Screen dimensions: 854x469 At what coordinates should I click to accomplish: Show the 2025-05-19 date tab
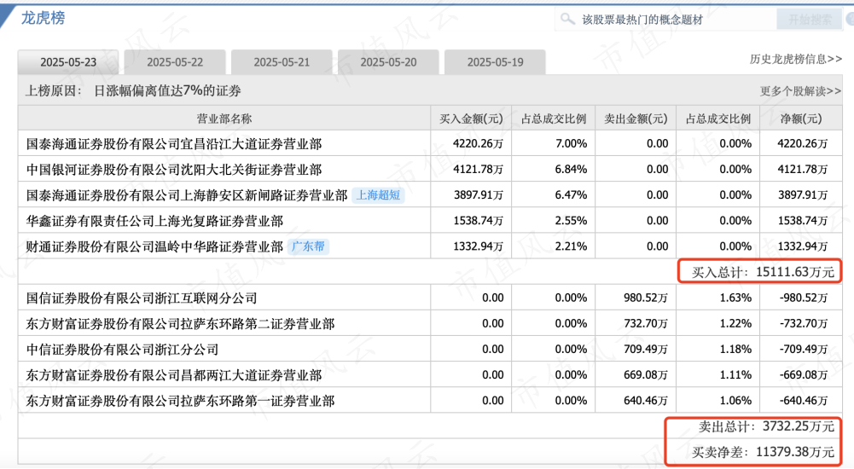click(x=495, y=62)
